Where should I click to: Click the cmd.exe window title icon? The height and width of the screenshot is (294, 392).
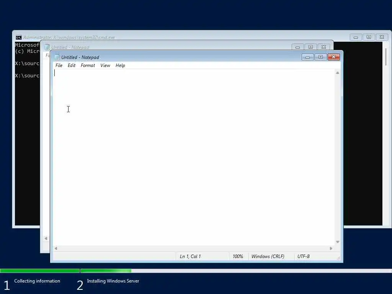18,38
